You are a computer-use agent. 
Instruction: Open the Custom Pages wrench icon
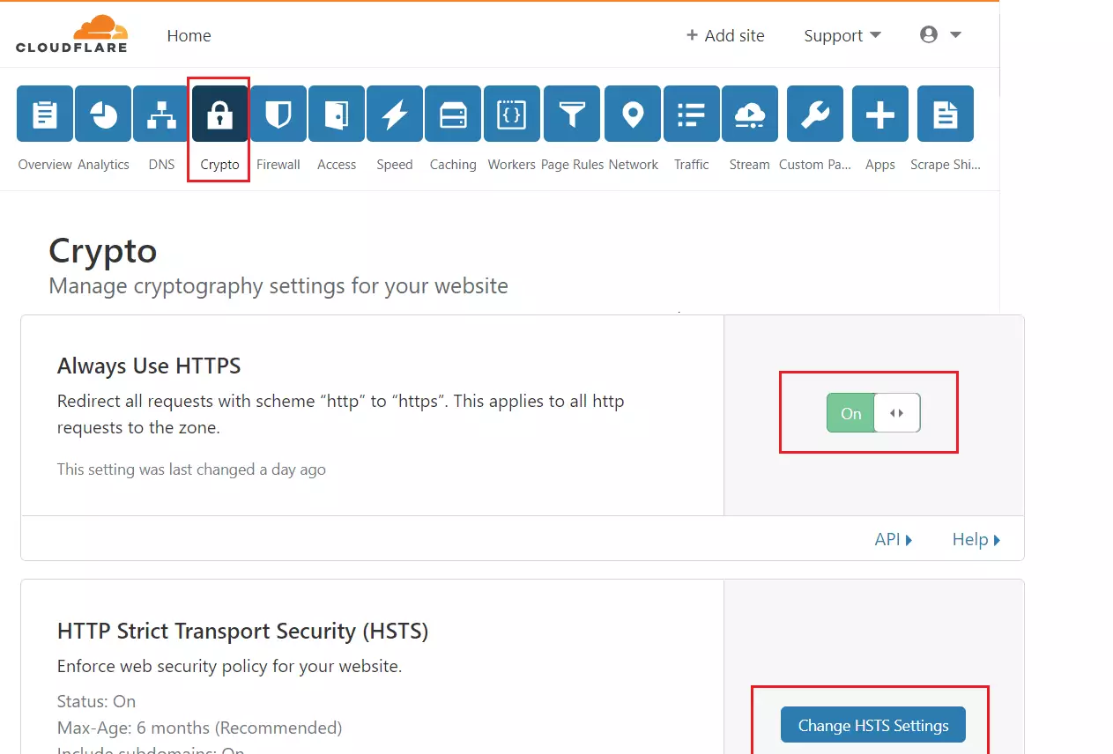point(815,114)
